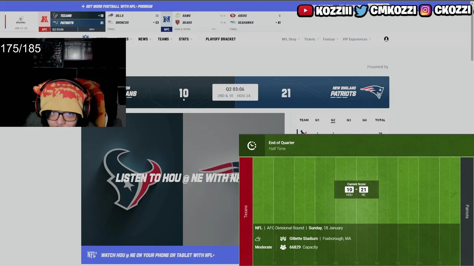This screenshot has height=266, width=474.
Task: Click the Current Score box on field
Action: [356, 190]
